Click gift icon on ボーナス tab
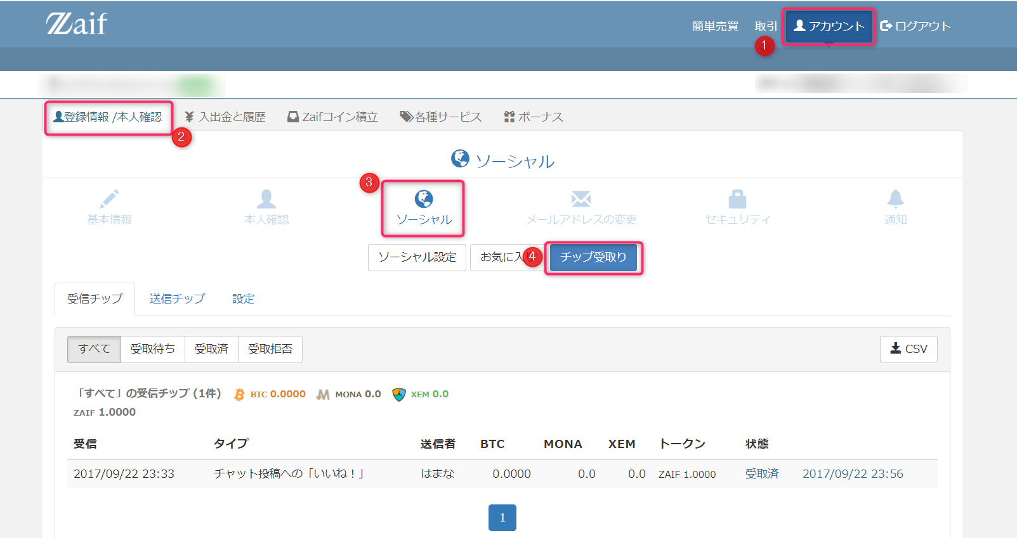1017x538 pixels. pyautogui.click(x=509, y=117)
